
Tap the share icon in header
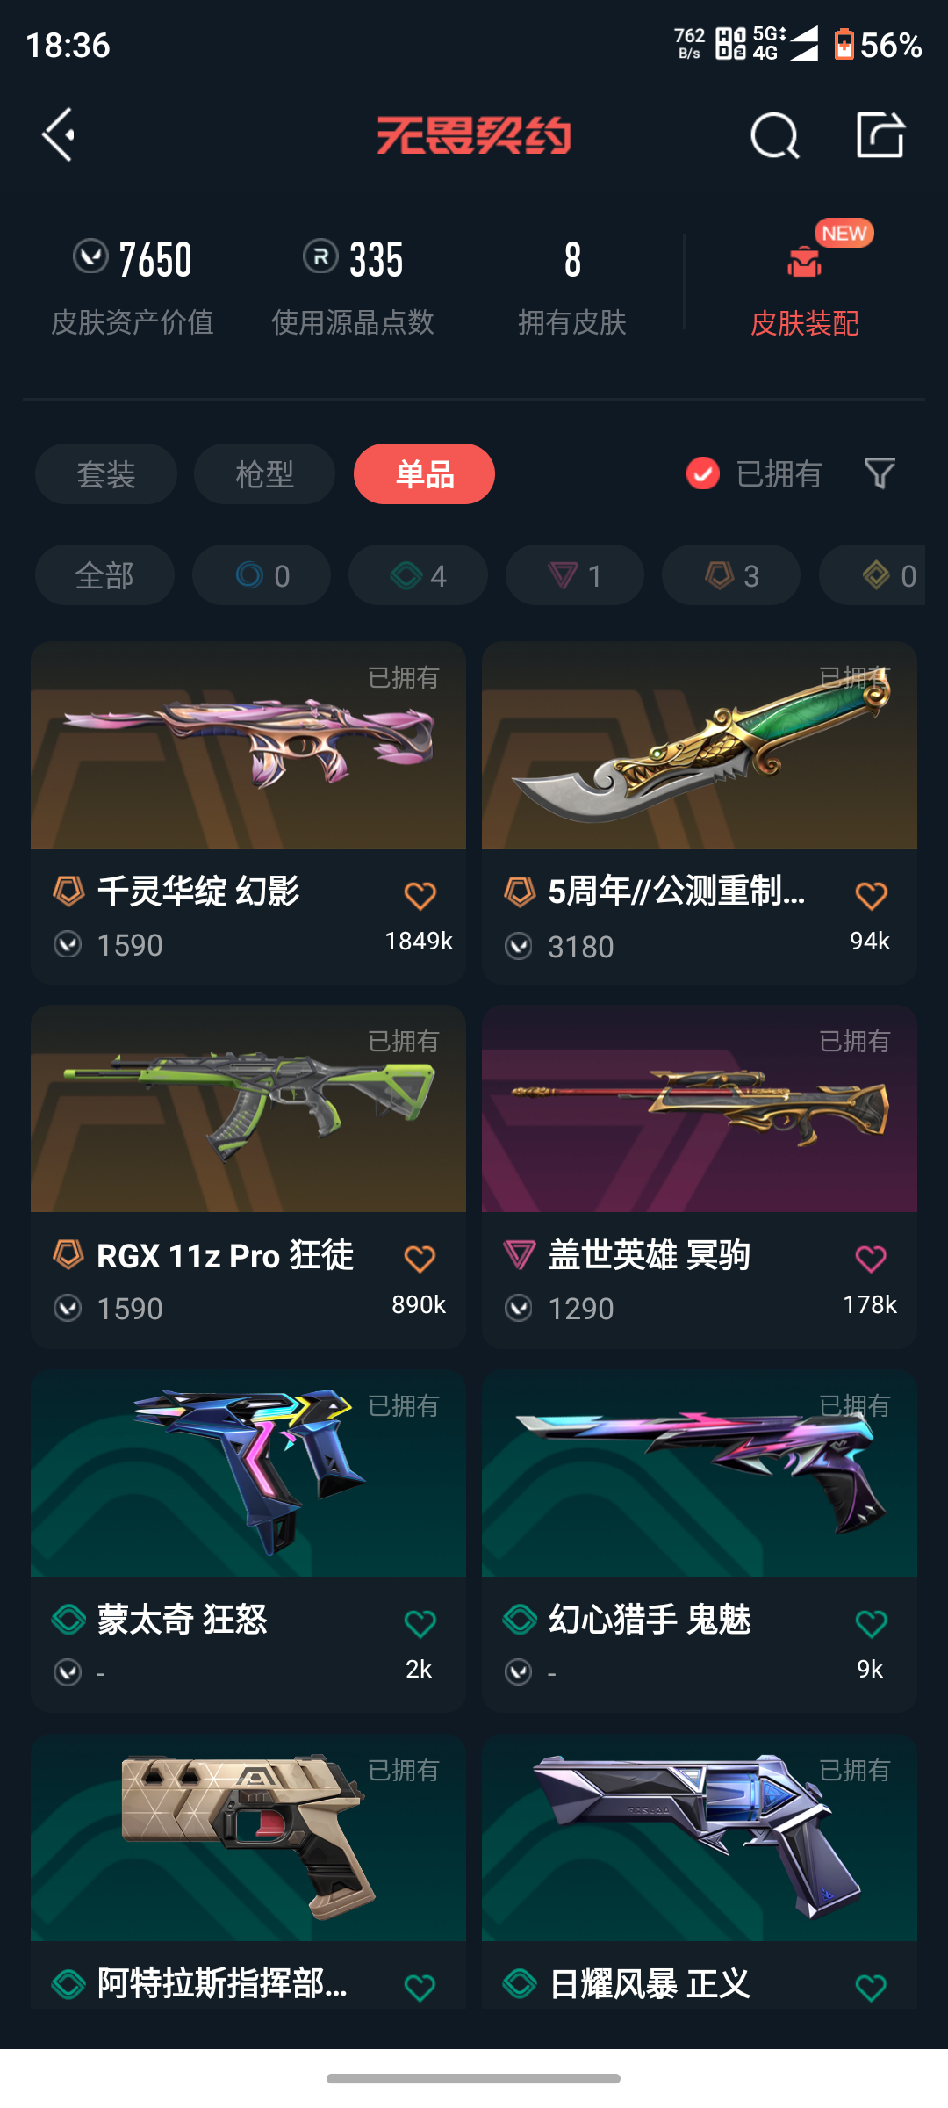(x=880, y=134)
